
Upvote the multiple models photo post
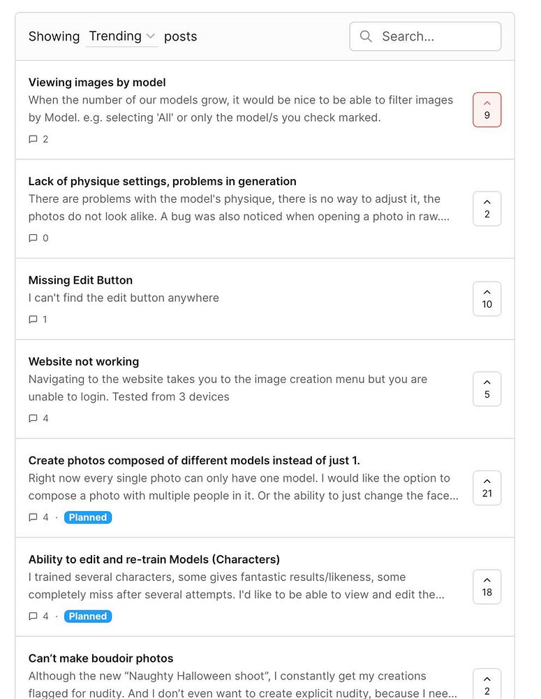(x=487, y=488)
